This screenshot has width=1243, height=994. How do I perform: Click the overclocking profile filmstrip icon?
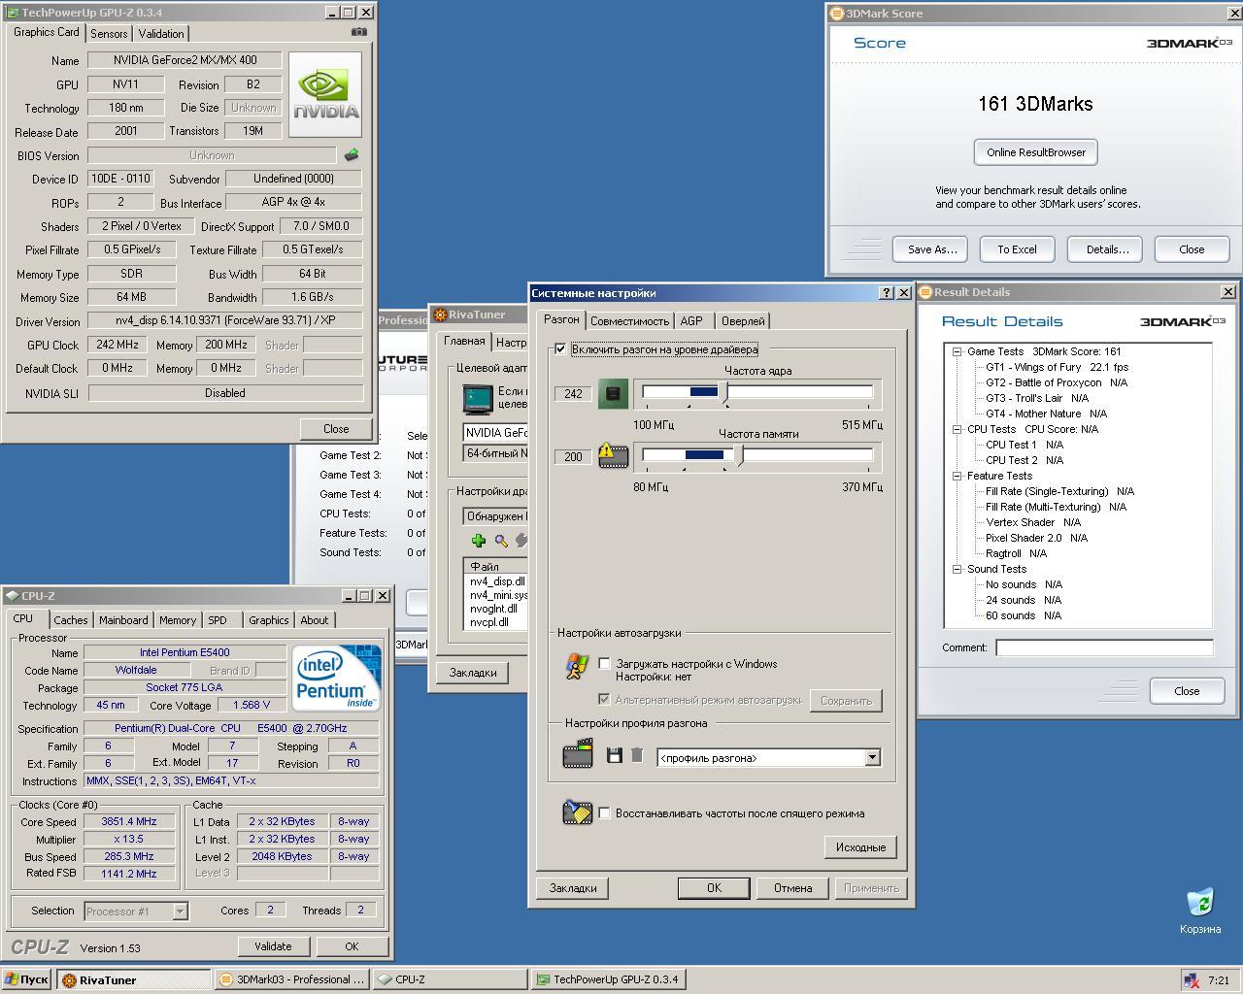(x=578, y=754)
